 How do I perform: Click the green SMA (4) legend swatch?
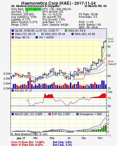(66, 31)
